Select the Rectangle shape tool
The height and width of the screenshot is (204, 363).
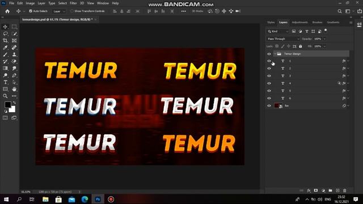click(x=5, y=90)
